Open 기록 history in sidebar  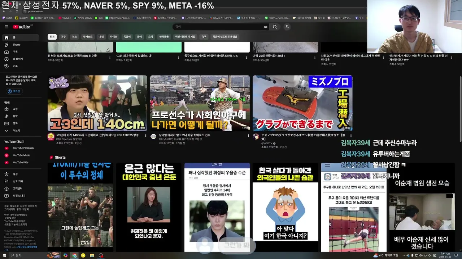point(20,66)
